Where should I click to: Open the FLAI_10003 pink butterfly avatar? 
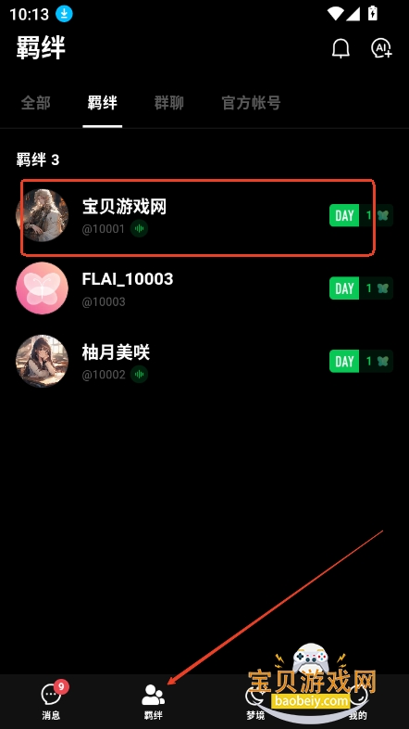point(43,288)
